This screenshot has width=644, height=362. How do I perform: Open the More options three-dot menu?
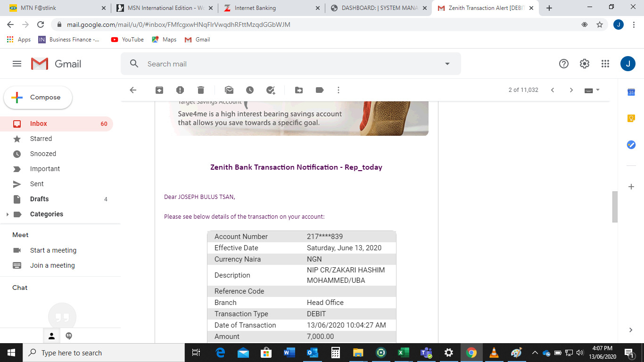pyautogui.click(x=339, y=90)
